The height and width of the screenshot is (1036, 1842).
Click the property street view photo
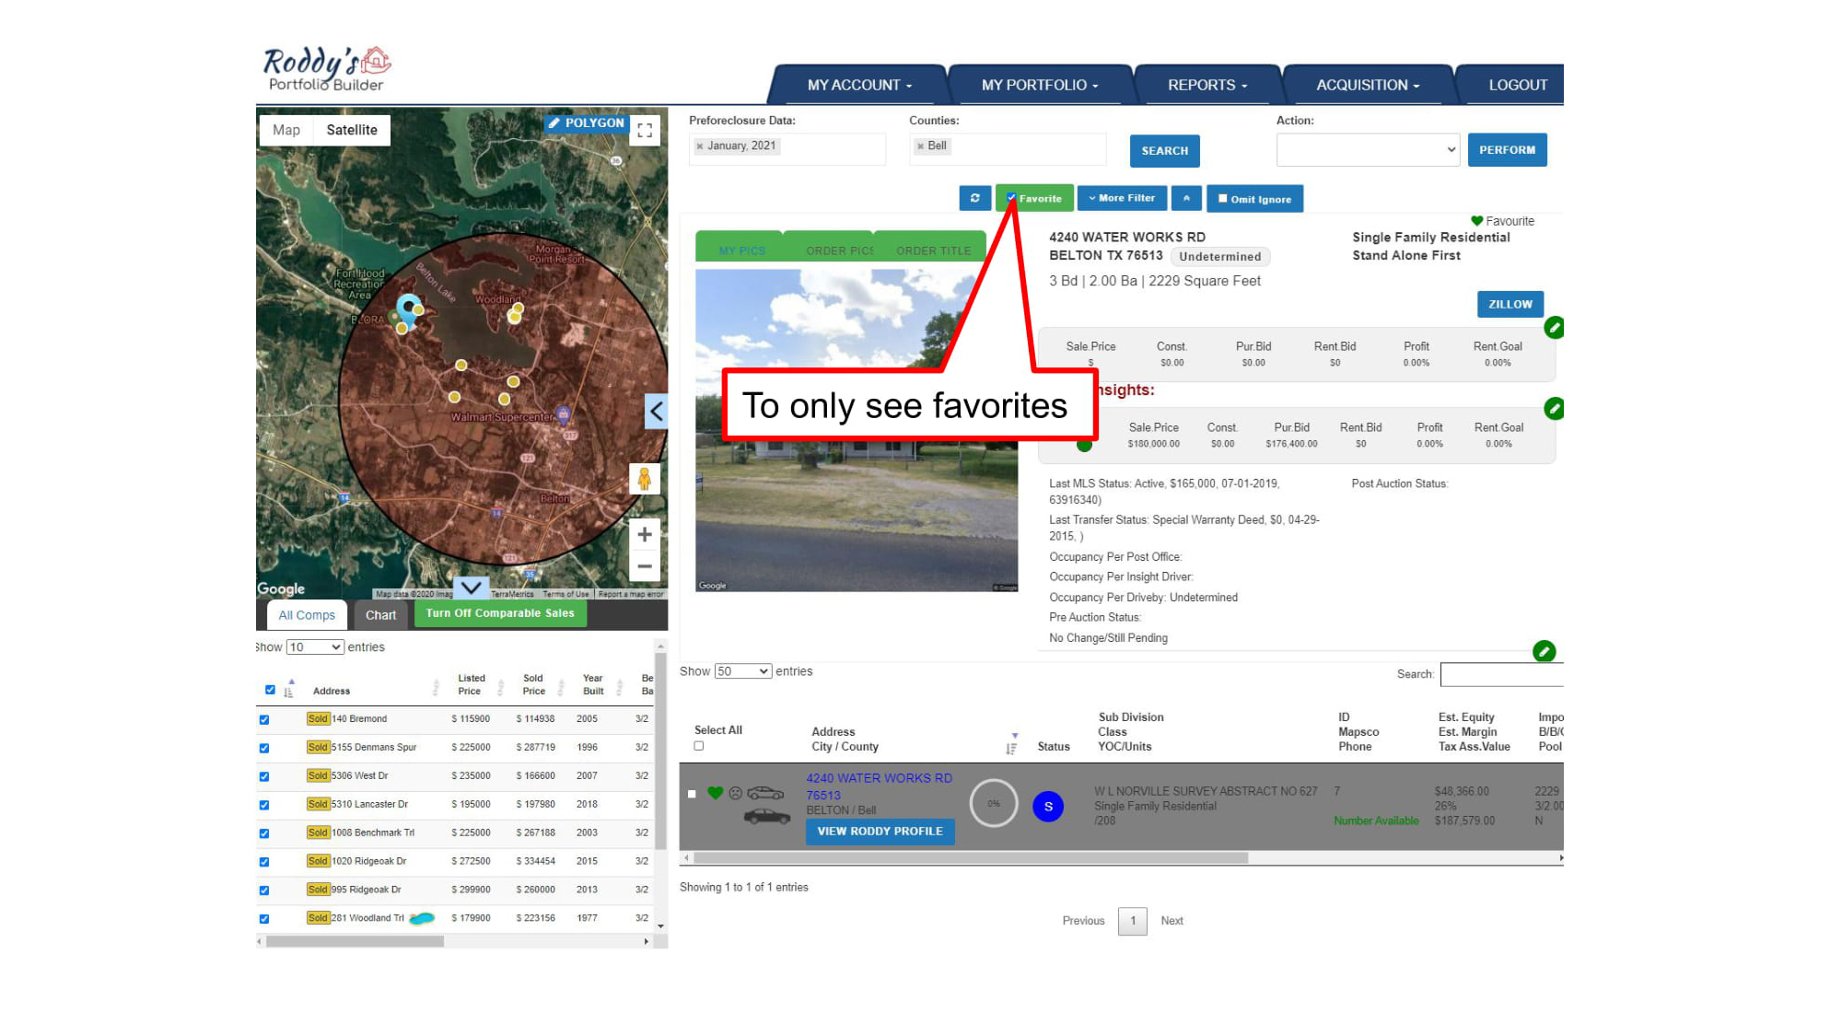click(857, 431)
